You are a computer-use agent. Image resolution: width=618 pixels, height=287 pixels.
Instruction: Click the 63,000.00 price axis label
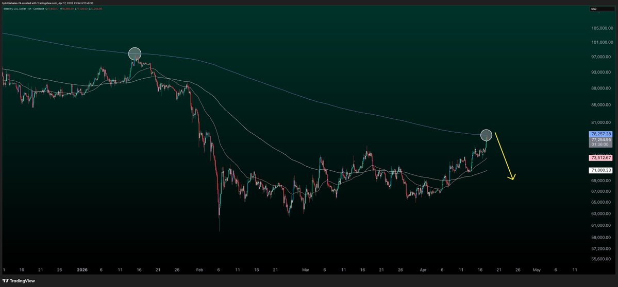coord(601,213)
